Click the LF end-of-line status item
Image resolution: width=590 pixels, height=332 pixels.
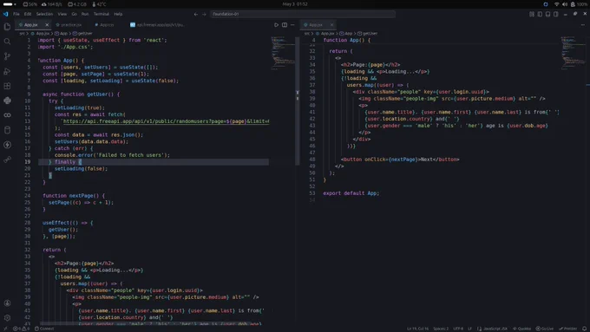(x=469, y=329)
